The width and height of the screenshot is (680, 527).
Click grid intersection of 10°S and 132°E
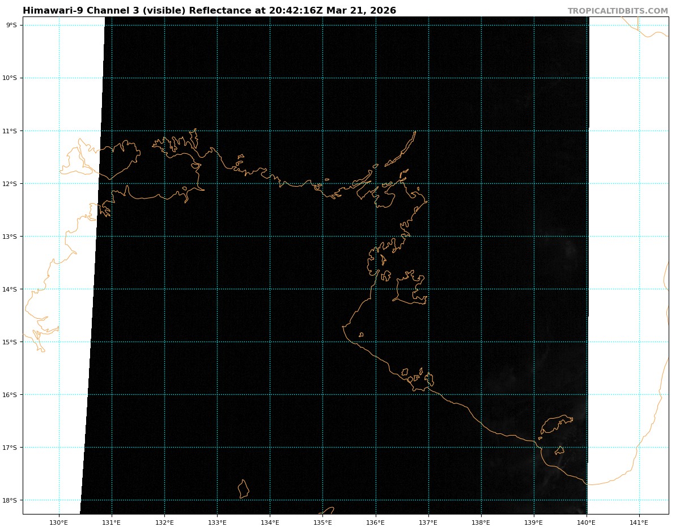click(164, 78)
